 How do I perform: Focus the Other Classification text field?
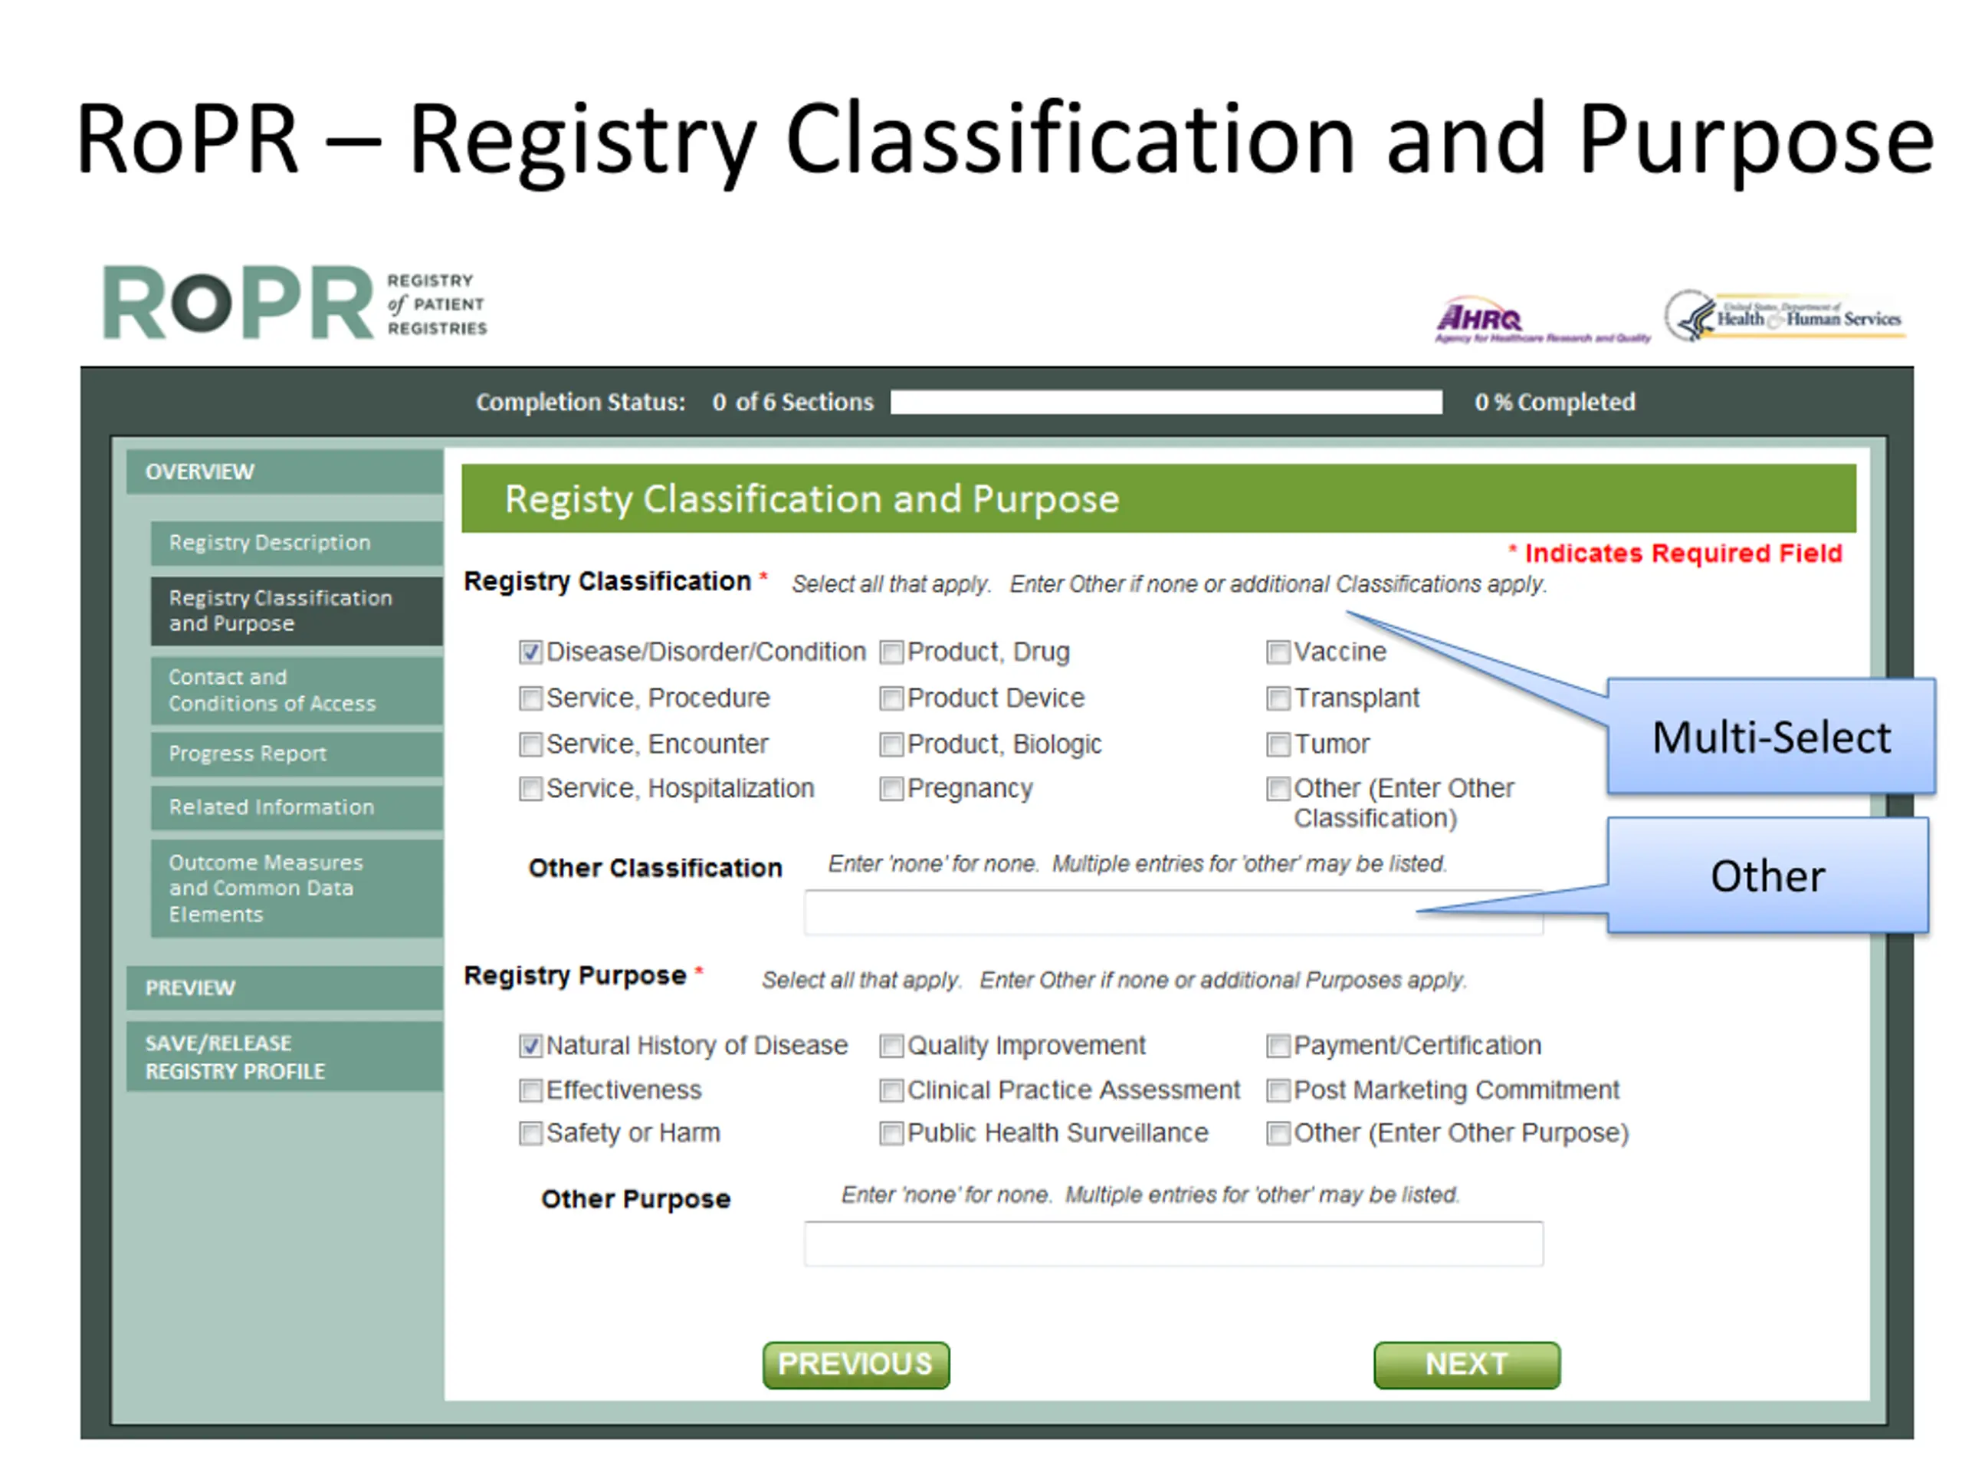(x=1173, y=913)
